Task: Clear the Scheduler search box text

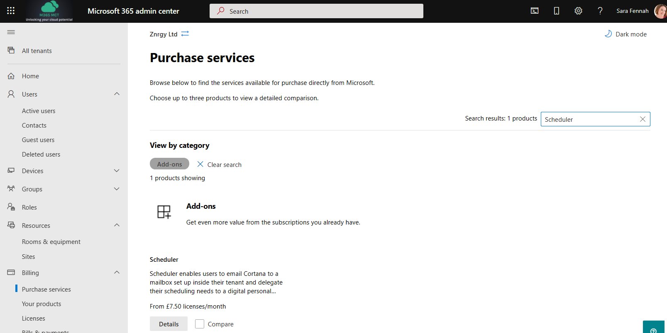Action: [x=643, y=119]
